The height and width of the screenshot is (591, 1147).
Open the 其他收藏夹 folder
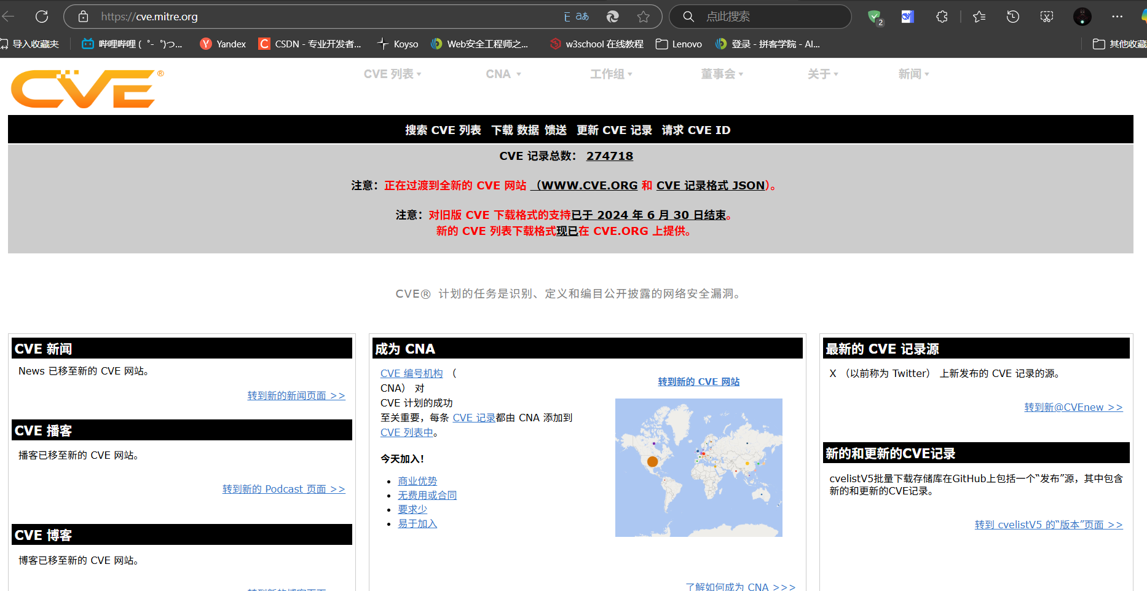pos(1119,44)
